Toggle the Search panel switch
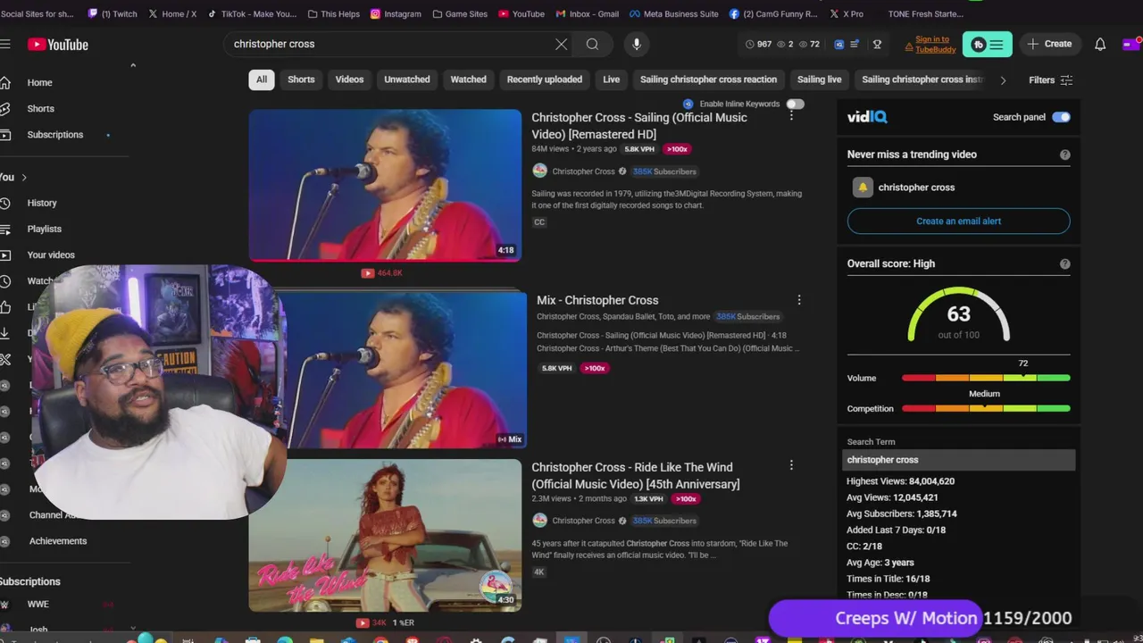Screen dimensions: 1143x643 (x=1061, y=117)
